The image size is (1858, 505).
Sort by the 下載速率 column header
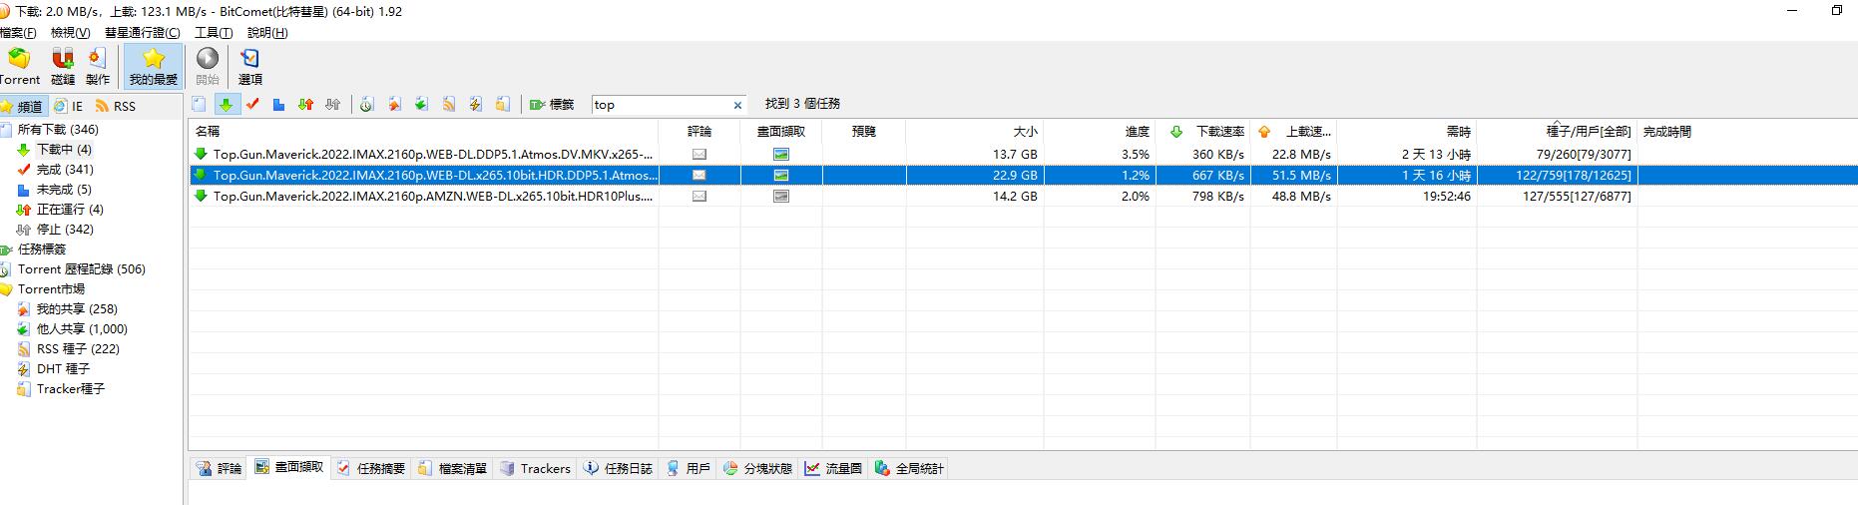coord(1202,132)
